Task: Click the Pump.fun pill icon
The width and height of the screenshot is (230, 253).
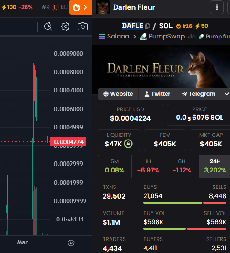Action: [201, 37]
